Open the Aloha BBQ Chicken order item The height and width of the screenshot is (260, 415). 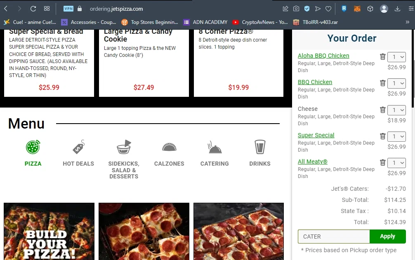tap(323, 56)
